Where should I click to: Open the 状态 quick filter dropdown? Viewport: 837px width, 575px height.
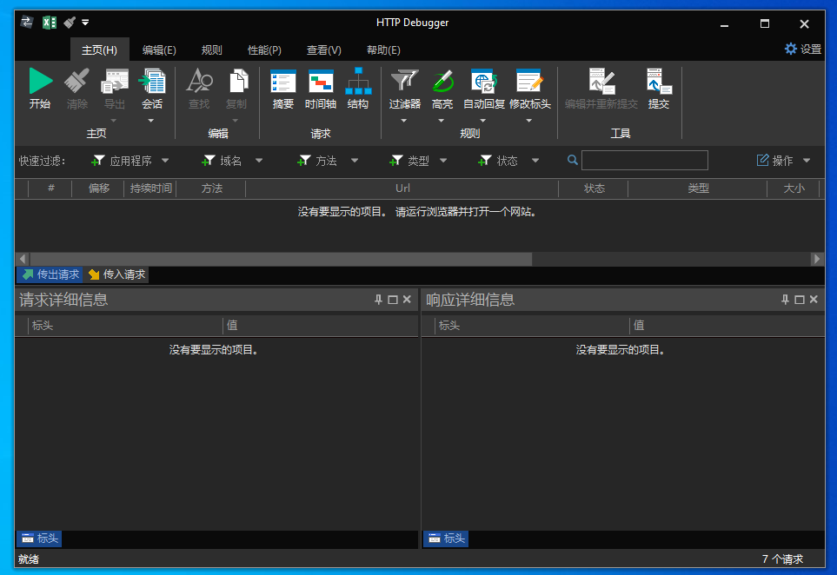535,161
